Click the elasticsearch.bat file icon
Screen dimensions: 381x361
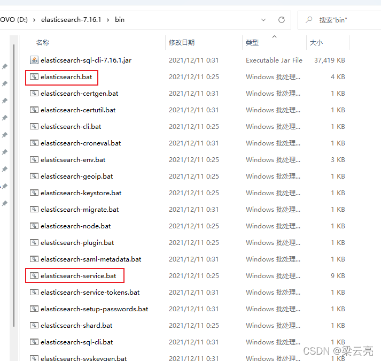click(34, 76)
